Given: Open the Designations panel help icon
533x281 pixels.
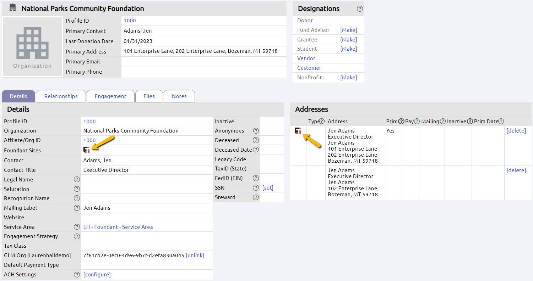Looking at the screenshot, I should (x=360, y=9).
